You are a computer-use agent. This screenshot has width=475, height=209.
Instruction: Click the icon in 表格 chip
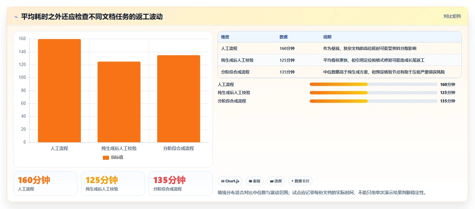pyautogui.click(x=250, y=181)
